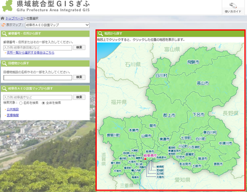
Task: Click the home icon in breadcrumb
Action: click(x=2, y=18)
